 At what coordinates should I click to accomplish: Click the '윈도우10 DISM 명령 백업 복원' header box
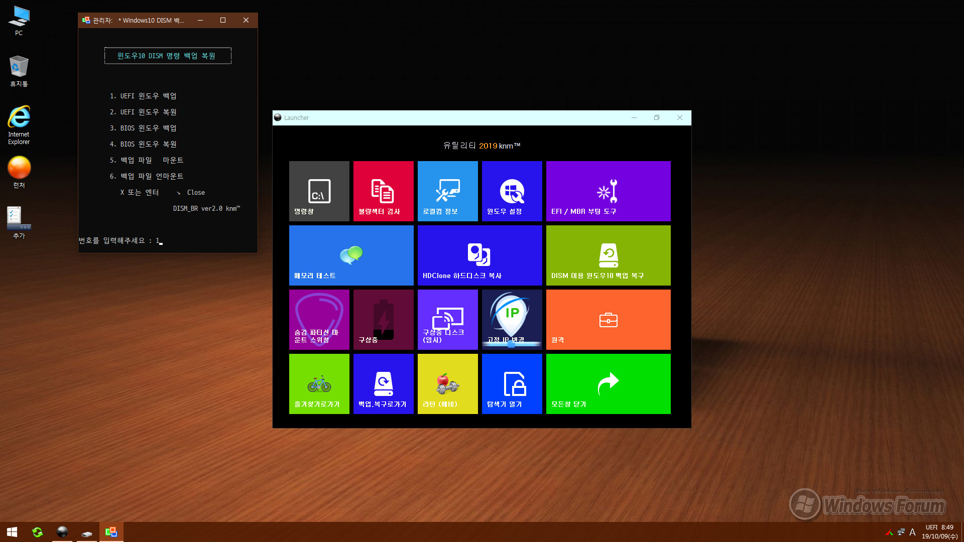tap(168, 56)
